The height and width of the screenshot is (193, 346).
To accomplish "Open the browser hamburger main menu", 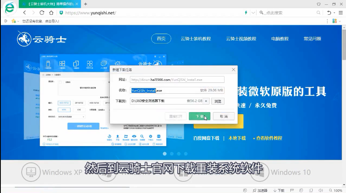I will (x=341, y=12).
